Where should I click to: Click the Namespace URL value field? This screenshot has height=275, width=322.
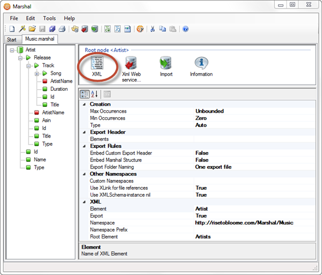[254, 223]
